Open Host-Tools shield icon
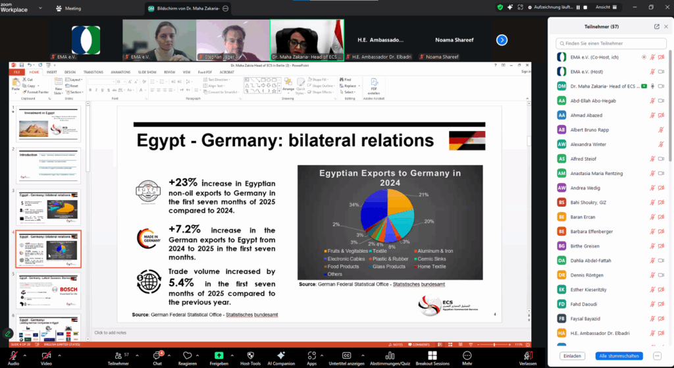 point(250,355)
